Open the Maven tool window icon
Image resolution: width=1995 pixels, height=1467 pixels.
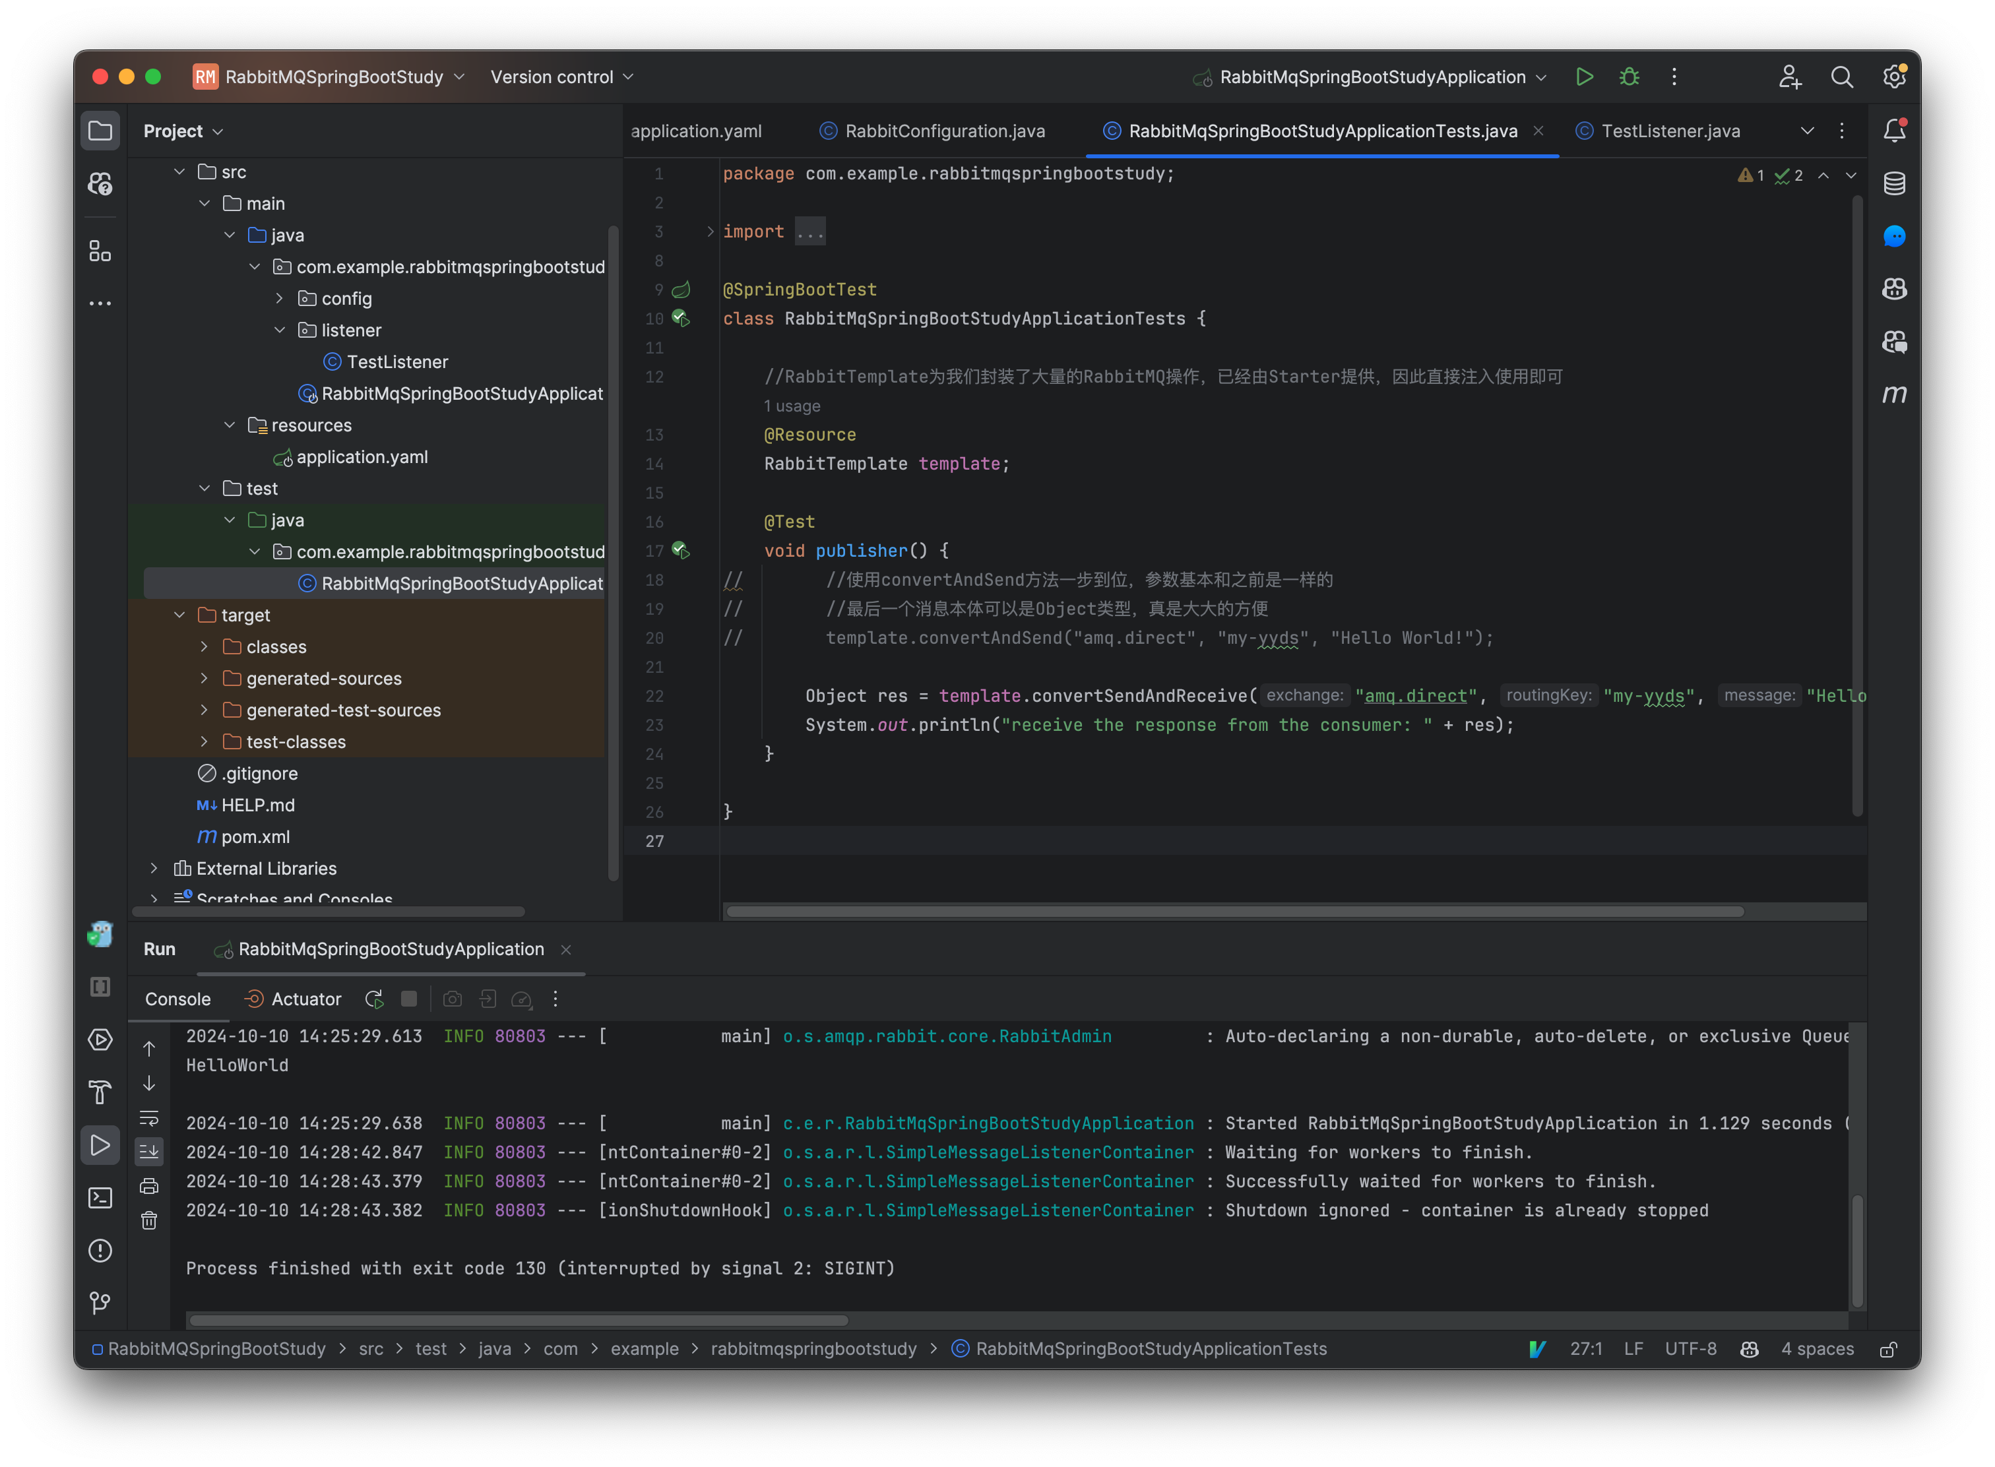coord(1894,394)
